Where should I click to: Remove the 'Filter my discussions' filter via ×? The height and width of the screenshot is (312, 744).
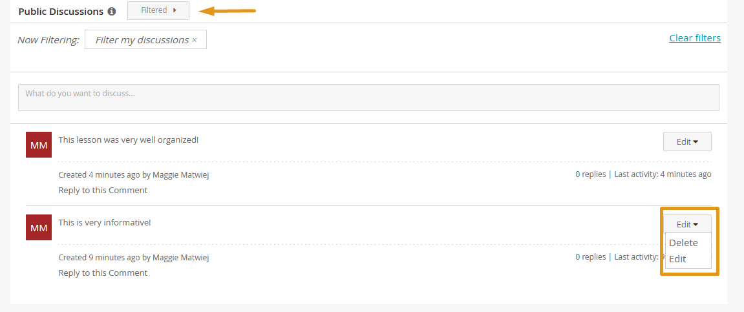194,40
